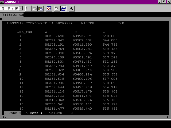Click the Den_rad column header
This screenshot has height=128, width=171.
(x=25, y=32)
